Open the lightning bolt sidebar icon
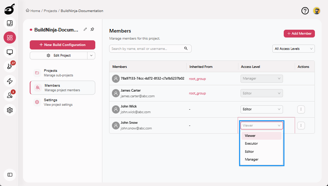The width and height of the screenshot is (328, 186). tap(10, 81)
